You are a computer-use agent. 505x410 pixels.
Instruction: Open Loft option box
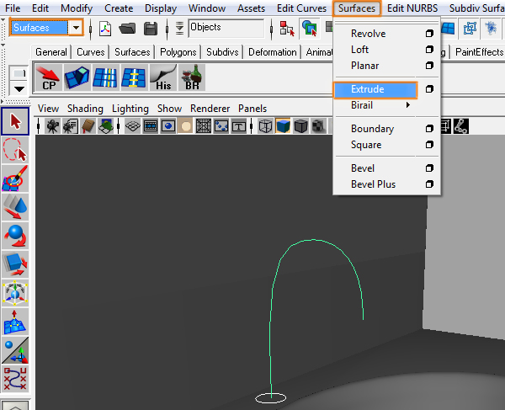[x=429, y=50]
